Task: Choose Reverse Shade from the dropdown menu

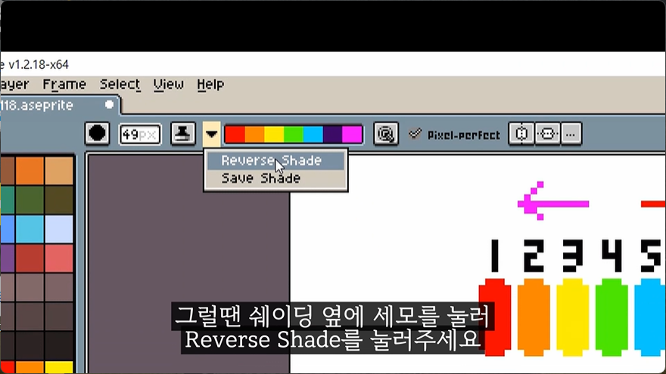Action: 275,161
